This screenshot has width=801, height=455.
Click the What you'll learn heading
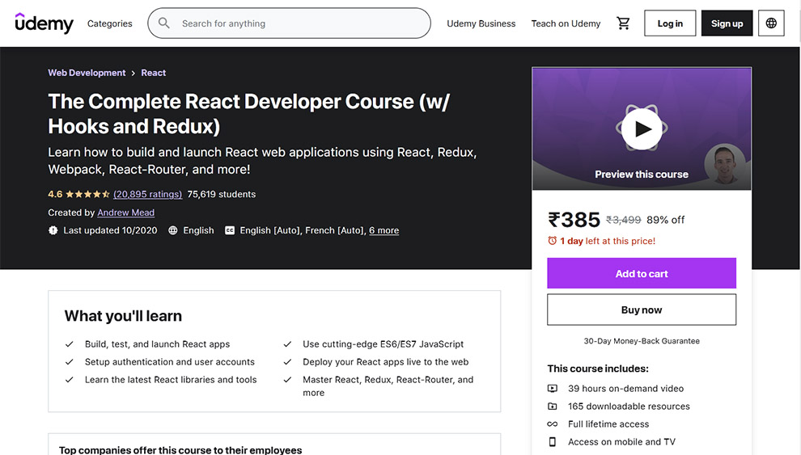point(123,316)
